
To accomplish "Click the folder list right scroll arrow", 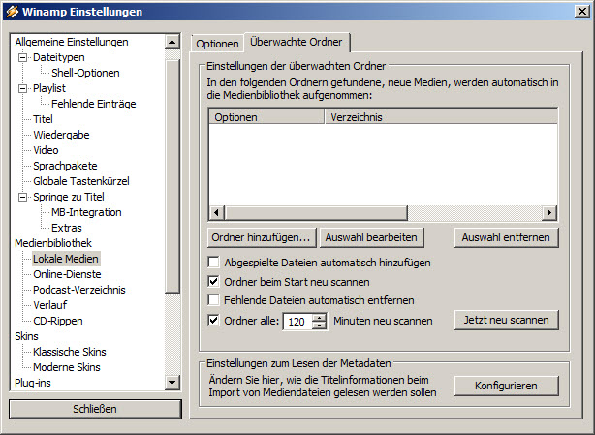I will pyautogui.click(x=548, y=213).
